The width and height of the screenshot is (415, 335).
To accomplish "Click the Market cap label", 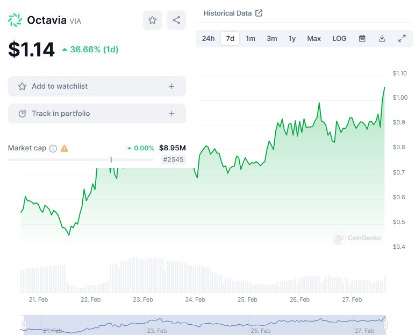I will pyautogui.click(x=27, y=148).
